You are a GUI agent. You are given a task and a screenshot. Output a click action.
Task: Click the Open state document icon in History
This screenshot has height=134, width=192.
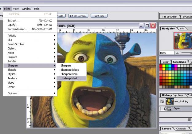tap(169, 108)
